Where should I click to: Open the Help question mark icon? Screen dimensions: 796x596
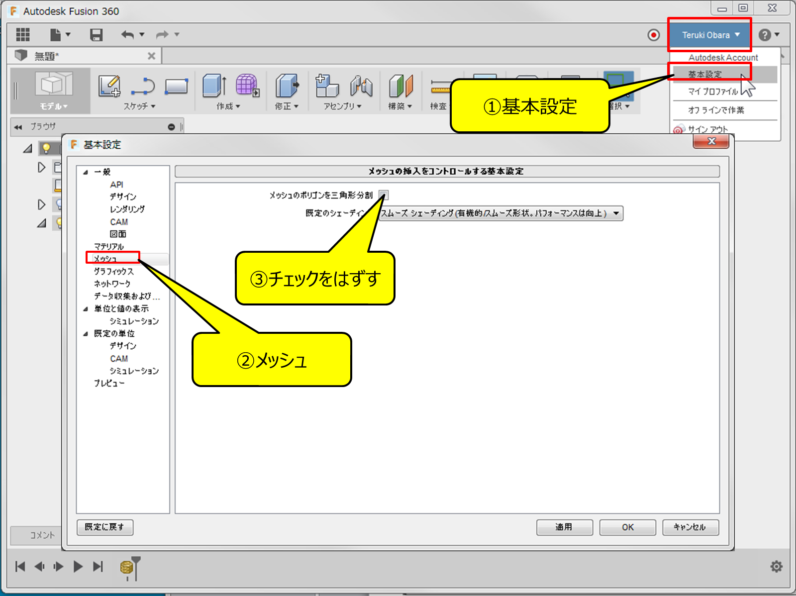tap(765, 35)
